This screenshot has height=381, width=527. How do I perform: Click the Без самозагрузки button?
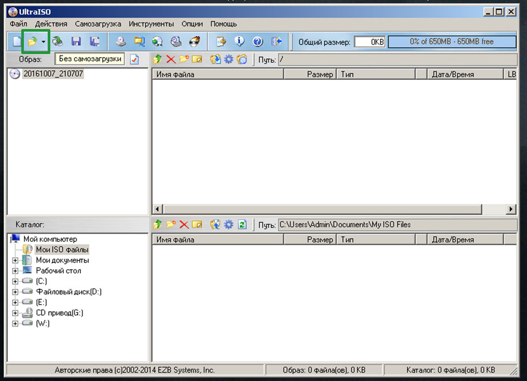pos(90,59)
